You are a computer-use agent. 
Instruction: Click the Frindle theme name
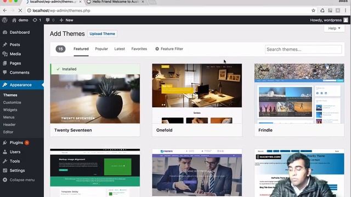pyautogui.click(x=265, y=130)
